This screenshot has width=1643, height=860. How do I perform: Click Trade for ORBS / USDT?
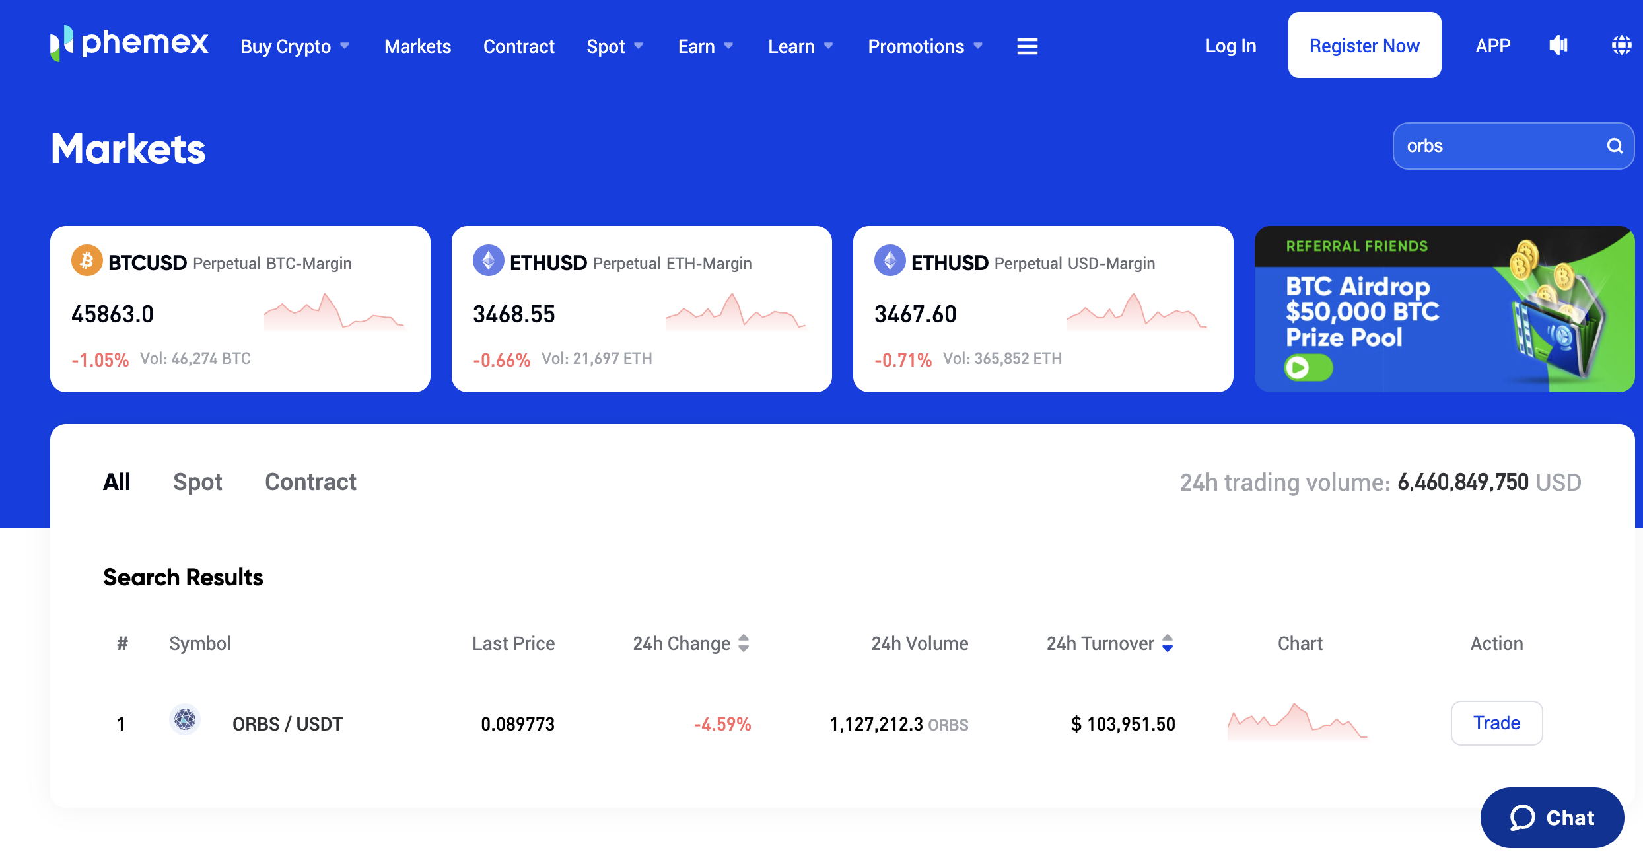pos(1496,723)
